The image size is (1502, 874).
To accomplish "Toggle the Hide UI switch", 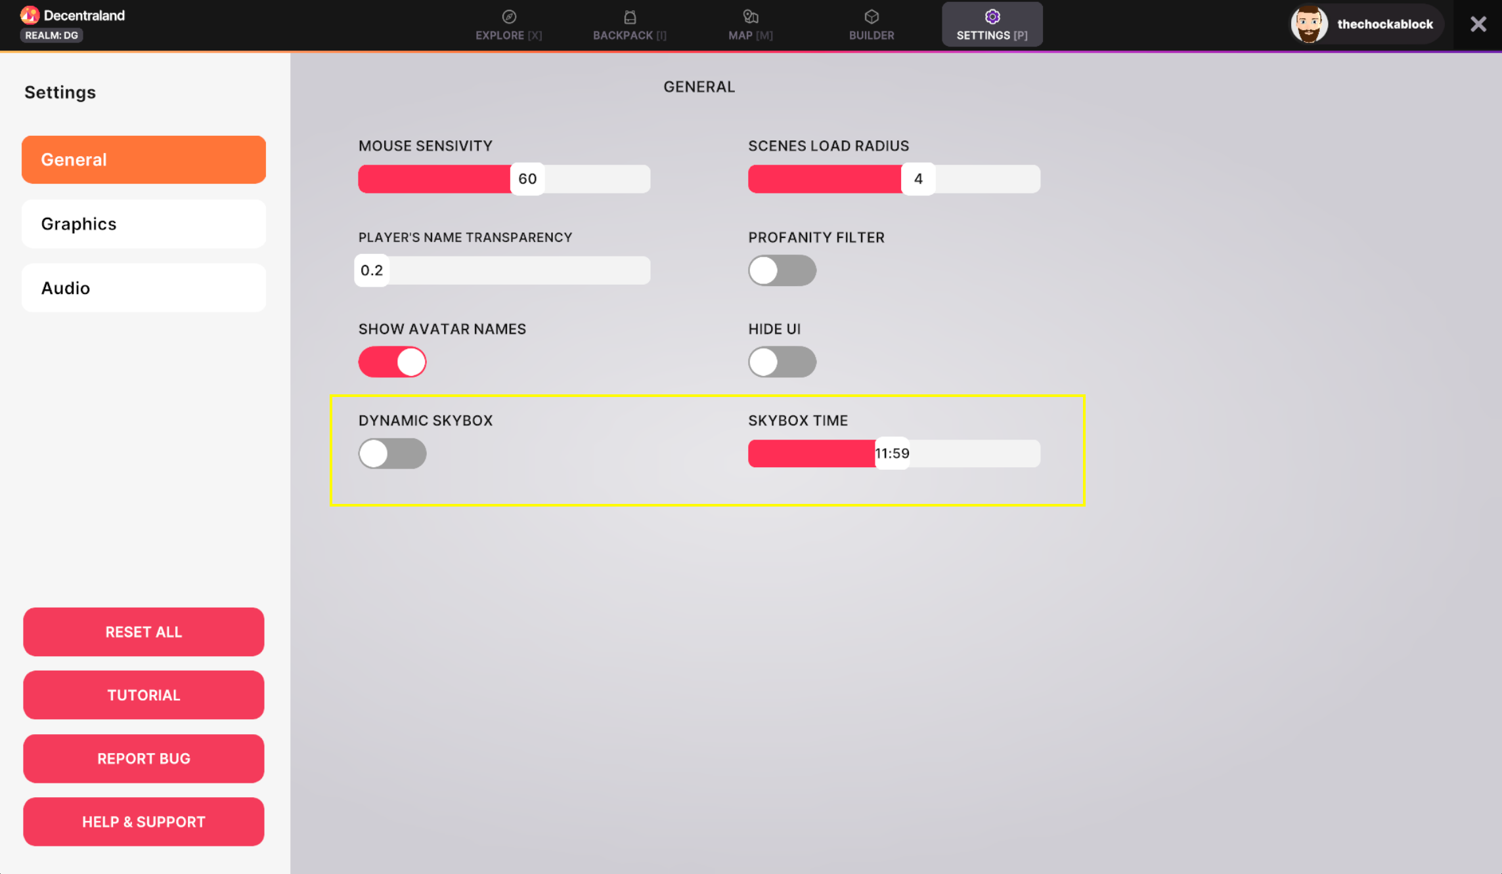I will (x=782, y=362).
